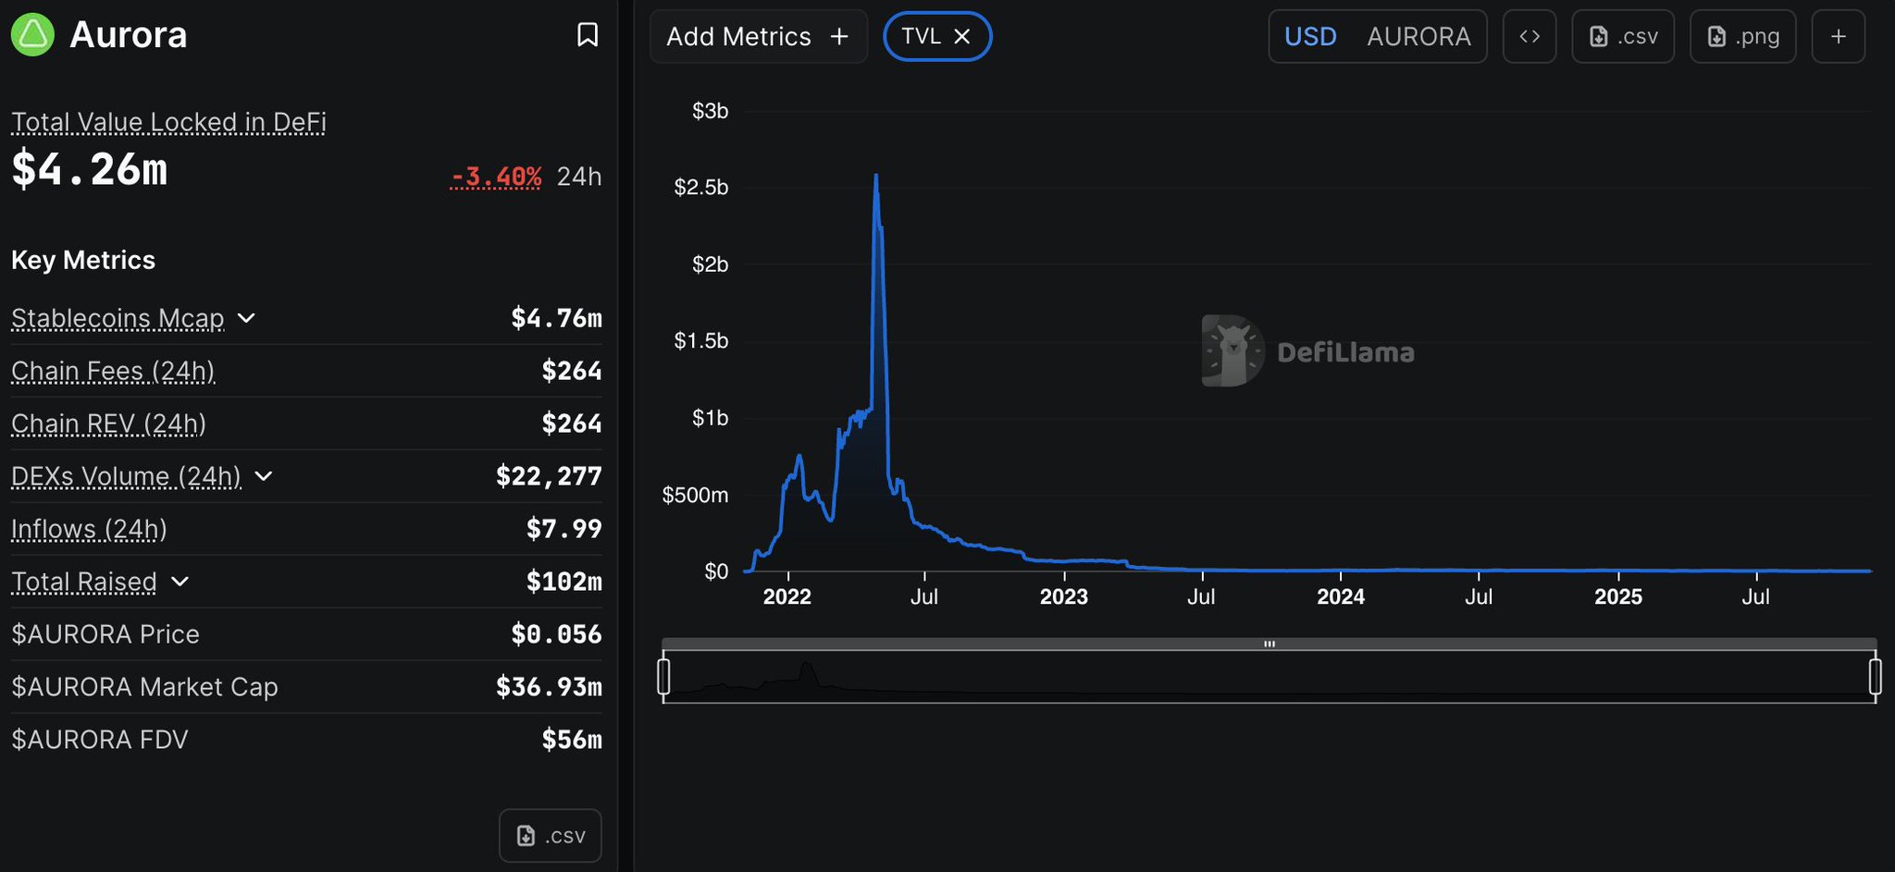Click the Total Value Locked in DeFi label
Viewport: 1895px width, 872px height.
pyautogui.click(x=168, y=122)
